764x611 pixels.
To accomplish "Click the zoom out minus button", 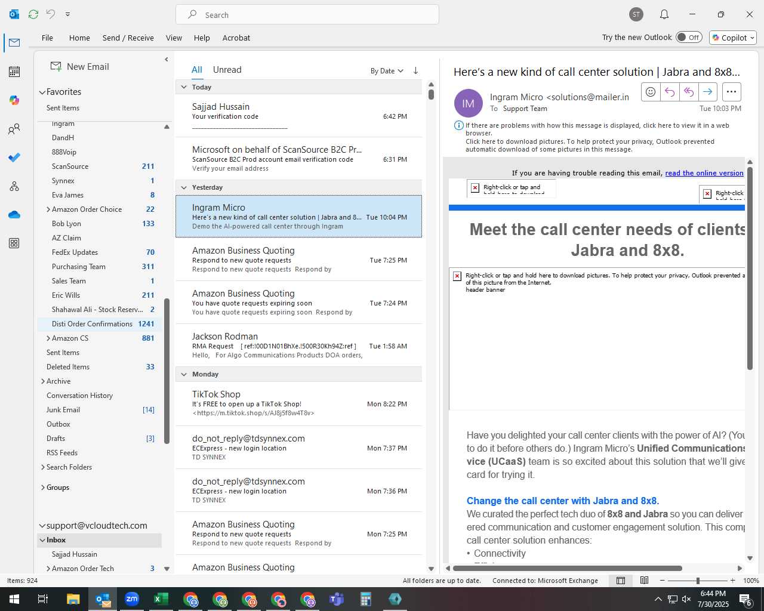I will (x=662, y=581).
